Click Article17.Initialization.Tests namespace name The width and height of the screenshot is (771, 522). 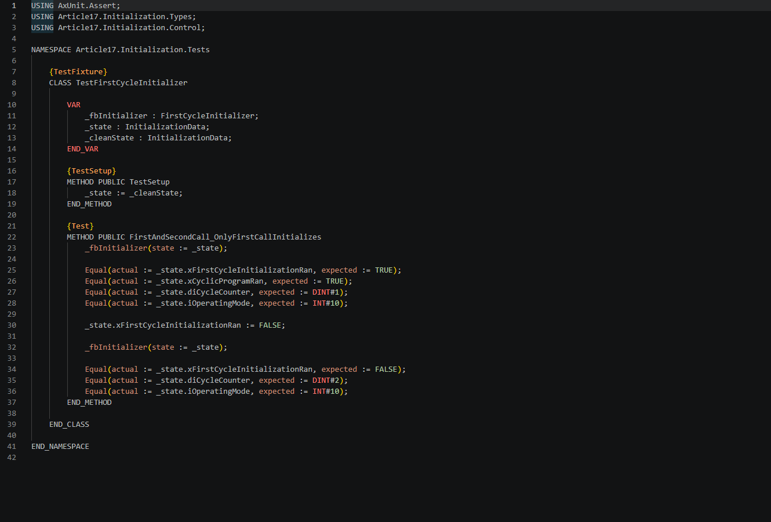coord(143,50)
